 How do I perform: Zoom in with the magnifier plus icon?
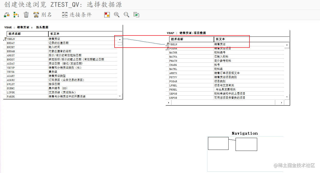click(x=117, y=15)
